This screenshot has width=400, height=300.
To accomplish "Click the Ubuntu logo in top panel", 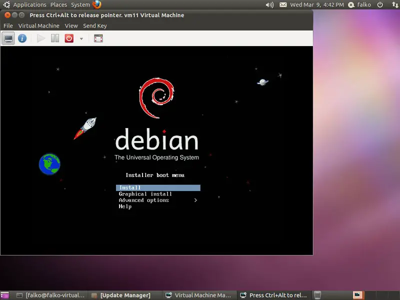I will pyautogui.click(x=6, y=4).
